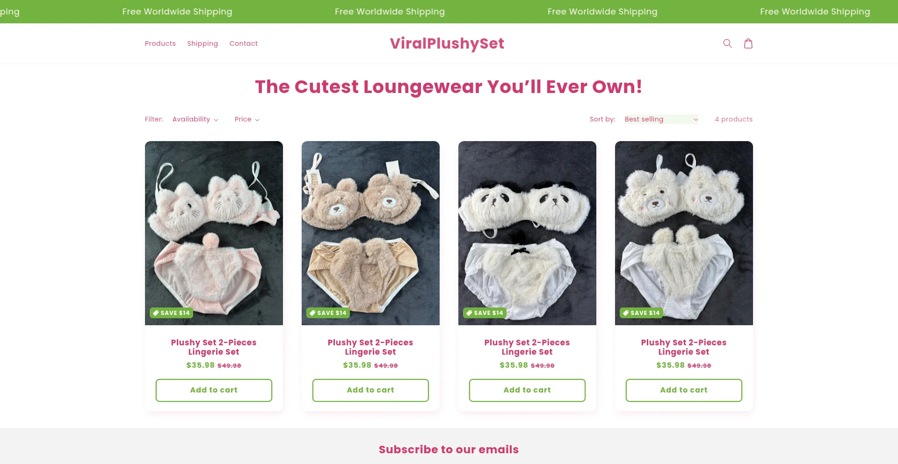
Task: Click SAVE $14 badge on brown bear set
Action: point(328,313)
